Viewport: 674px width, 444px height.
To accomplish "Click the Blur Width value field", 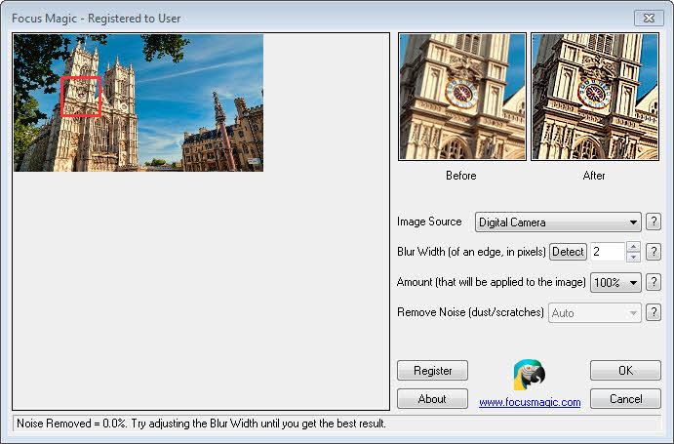I will (x=608, y=252).
